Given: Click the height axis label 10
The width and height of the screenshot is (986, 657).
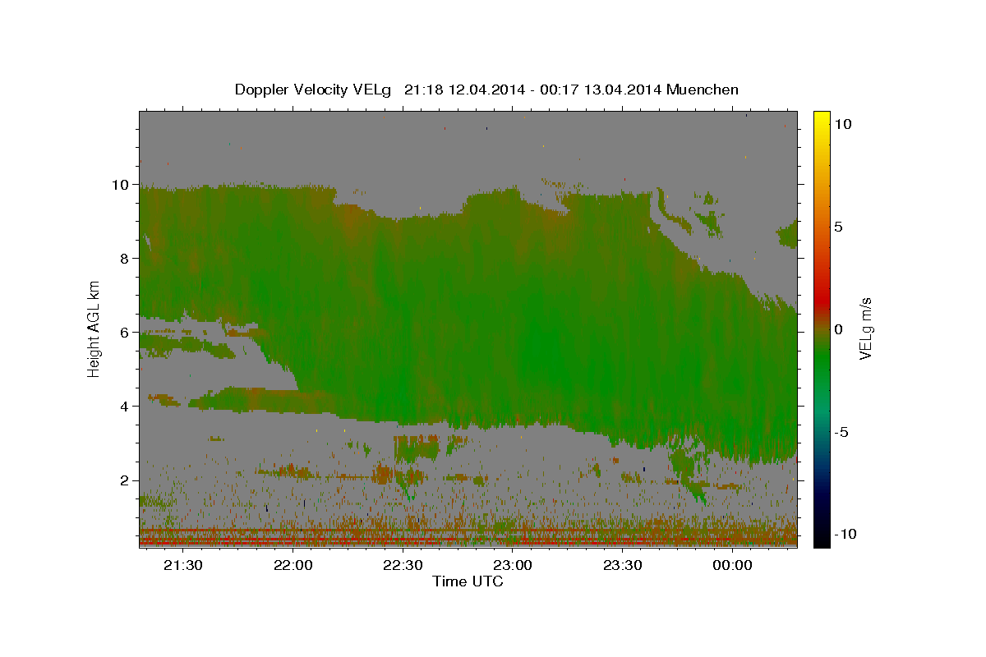Looking at the screenshot, I should tap(121, 185).
